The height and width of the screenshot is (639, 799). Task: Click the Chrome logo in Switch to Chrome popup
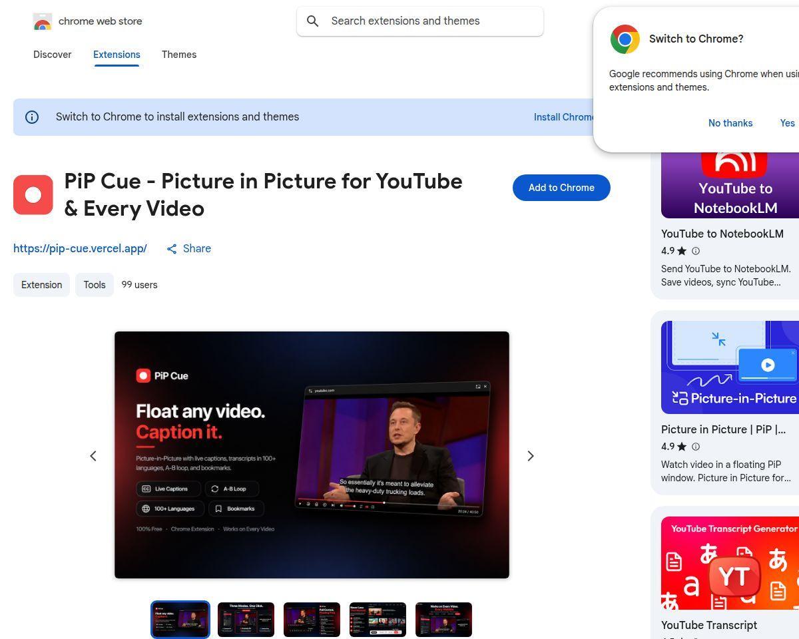pos(625,39)
